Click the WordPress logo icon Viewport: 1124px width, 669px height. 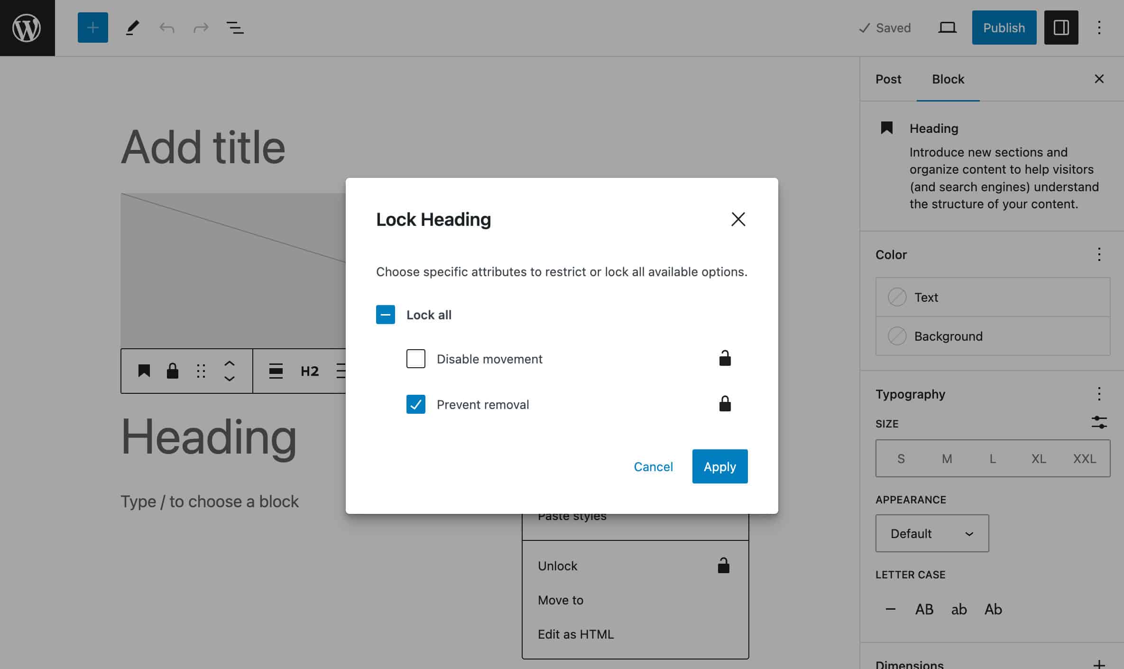tap(27, 28)
